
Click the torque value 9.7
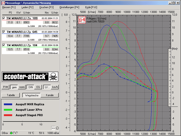point(47,36)
